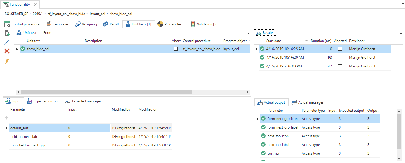Open the Control procedure tab
Viewport: 405px width, 163px height.
click(22, 24)
